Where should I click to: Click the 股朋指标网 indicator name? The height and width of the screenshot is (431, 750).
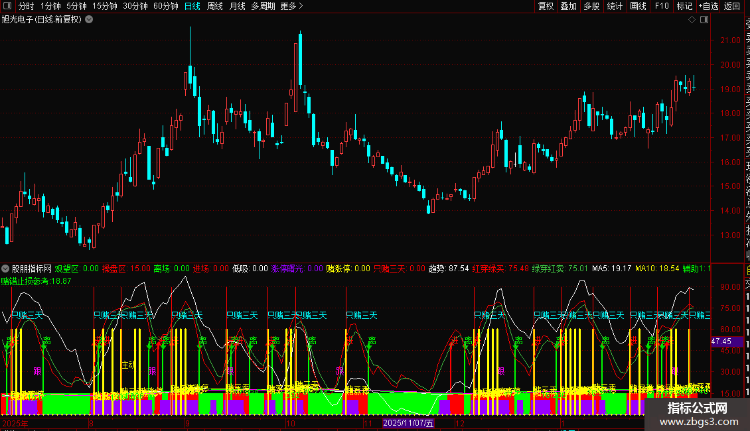[x=31, y=269]
